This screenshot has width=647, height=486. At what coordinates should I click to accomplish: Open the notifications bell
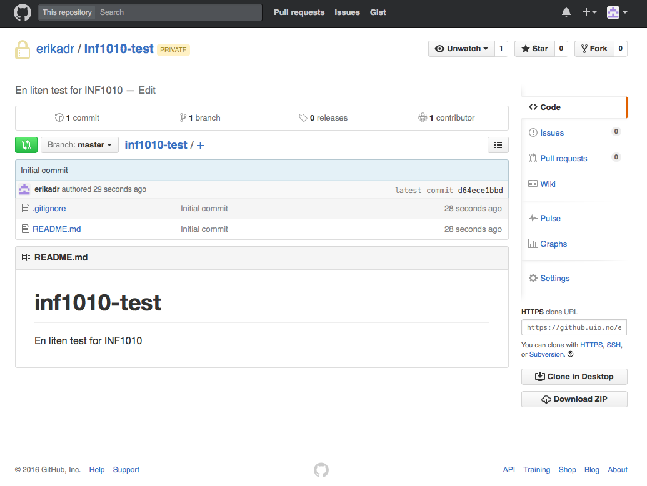point(566,12)
